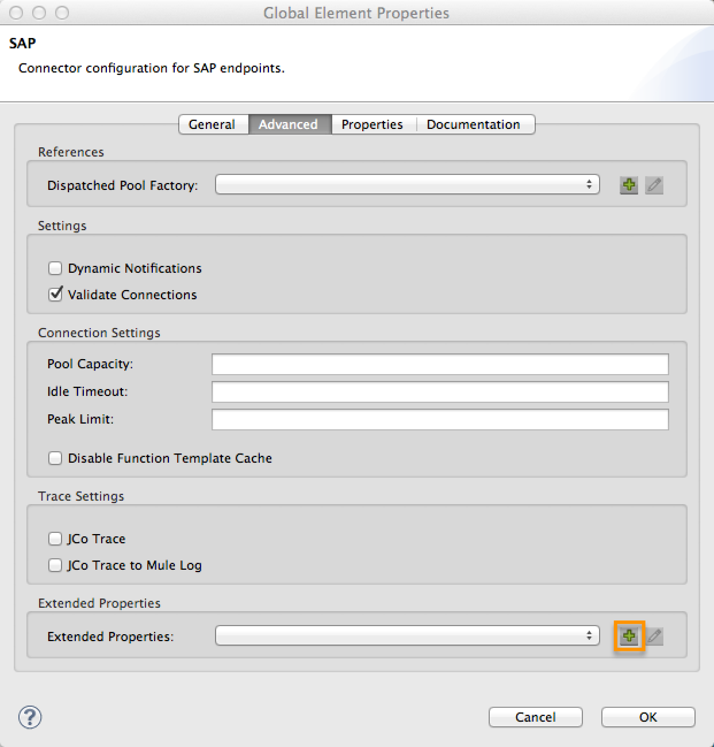Disable Validate Connections
This screenshot has width=714, height=747.
tap(55, 294)
